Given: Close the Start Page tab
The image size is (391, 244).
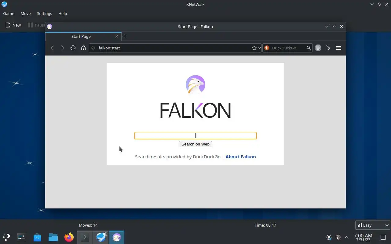Looking at the screenshot, I should tap(117, 36).
